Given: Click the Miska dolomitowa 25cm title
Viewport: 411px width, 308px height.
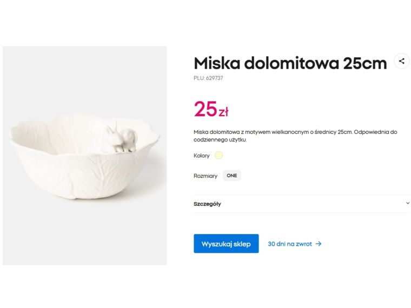Looking at the screenshot, I should (290, 63).
